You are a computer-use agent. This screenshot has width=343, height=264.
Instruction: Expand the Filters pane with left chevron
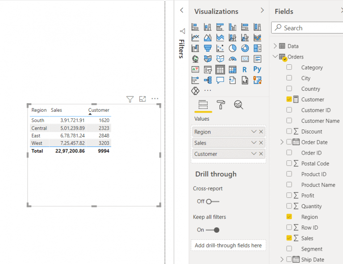point(182,10)
